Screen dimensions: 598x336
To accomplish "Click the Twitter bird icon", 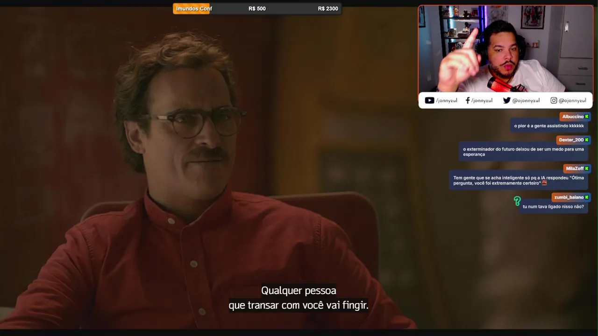I will pyautogui.click(x=506, y=100).
